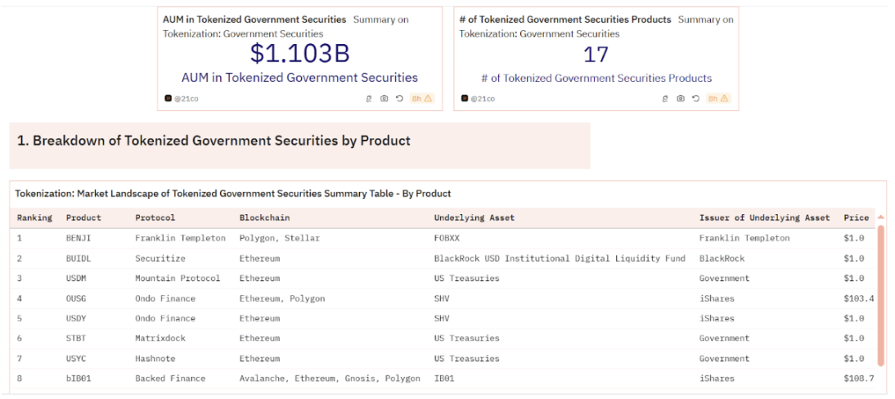Sort by the Ranking column header
This screenshot has width=895, height=399.
tap(34, 217)
